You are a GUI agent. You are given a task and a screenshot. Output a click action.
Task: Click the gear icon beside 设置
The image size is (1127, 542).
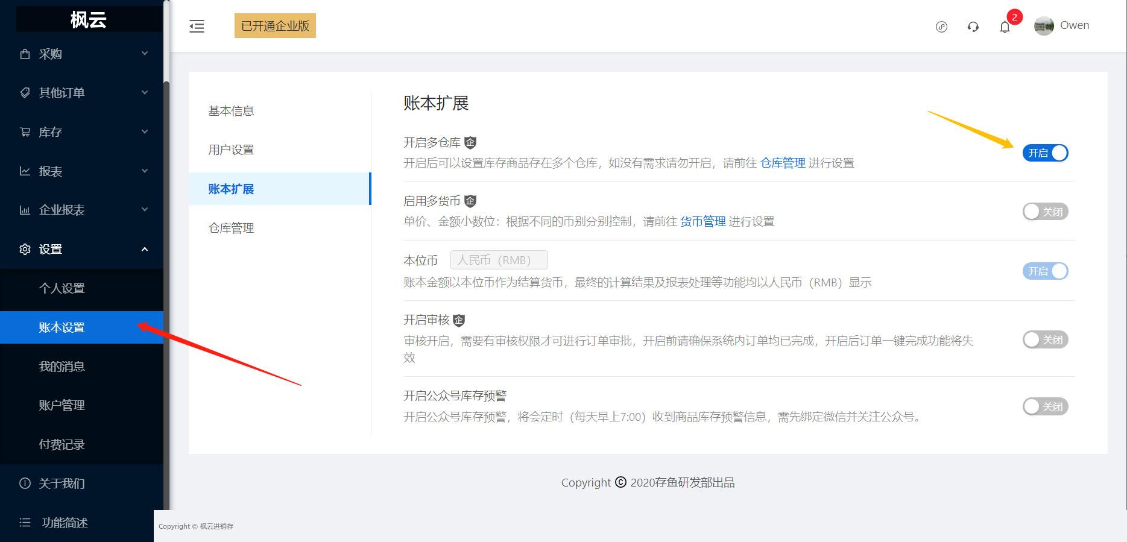[25, 249]
